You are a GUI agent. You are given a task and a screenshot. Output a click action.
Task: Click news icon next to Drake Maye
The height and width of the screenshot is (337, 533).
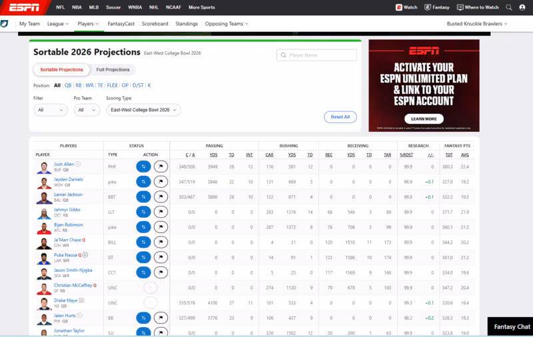tap(81, 300)
